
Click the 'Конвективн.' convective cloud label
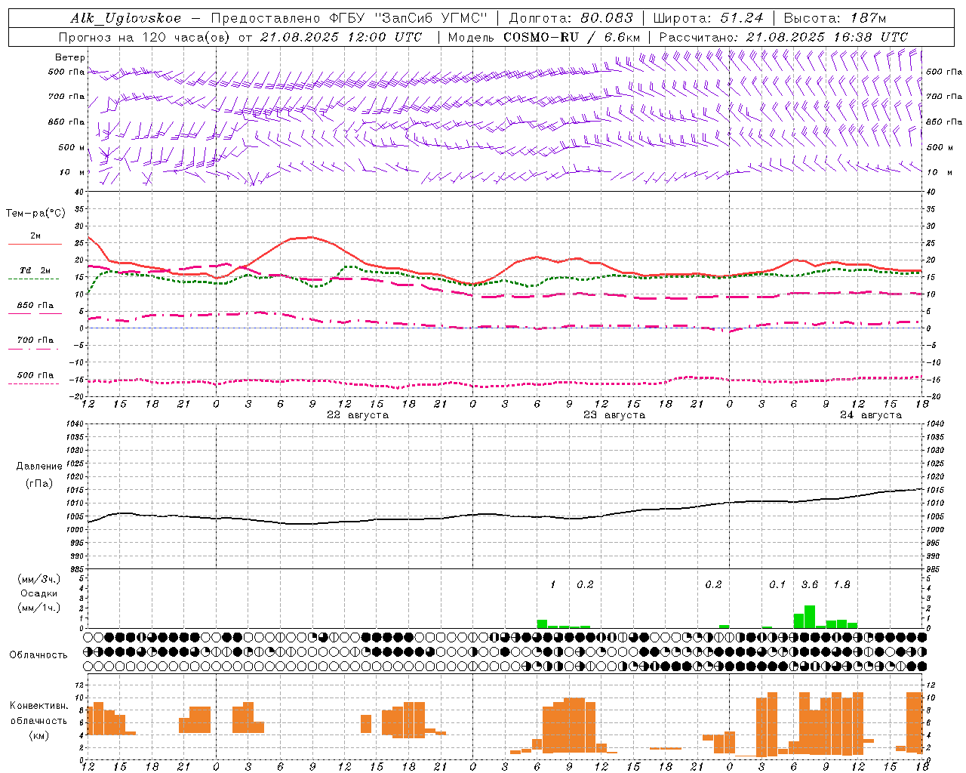39,706
